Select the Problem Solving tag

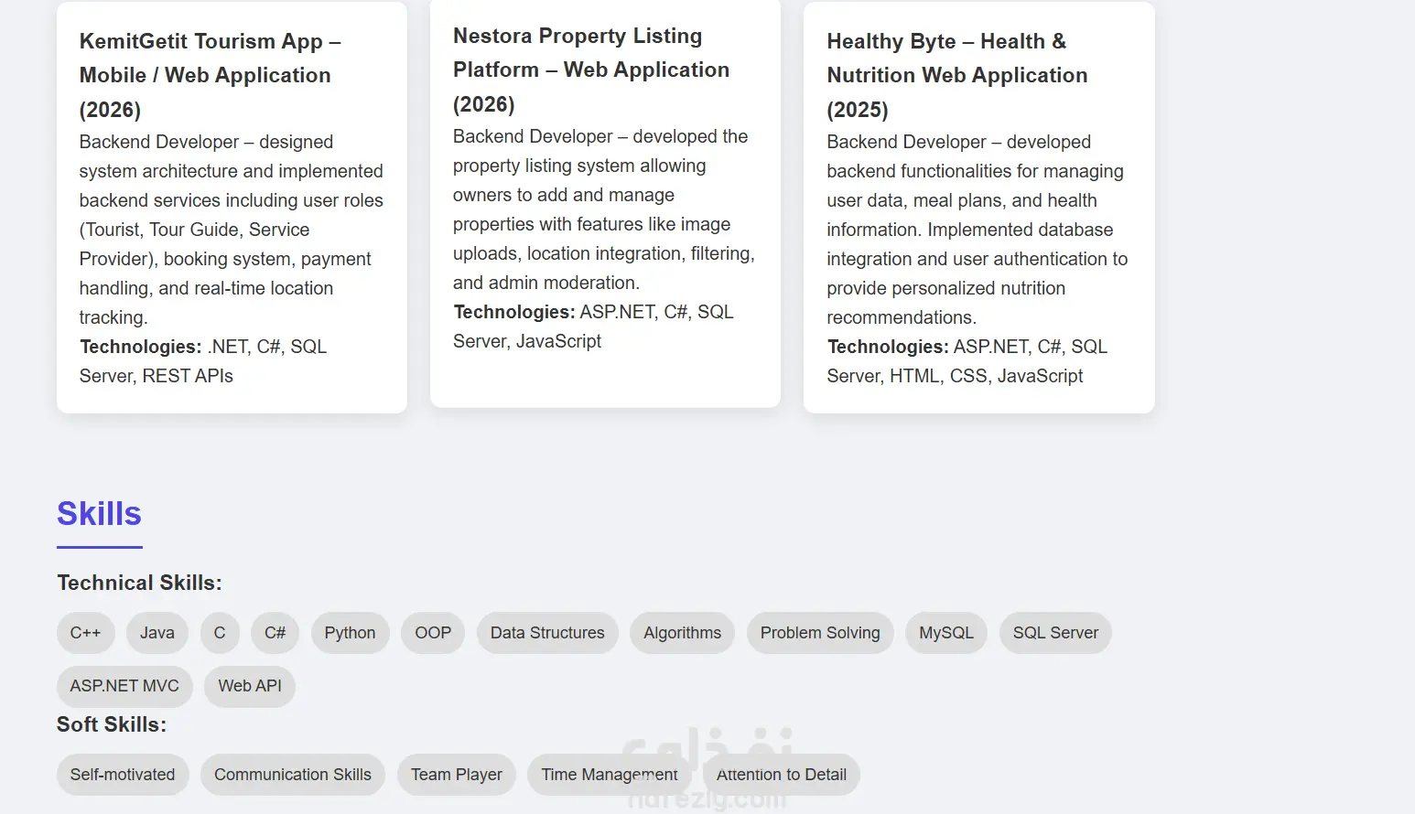[x=820, y=633]
